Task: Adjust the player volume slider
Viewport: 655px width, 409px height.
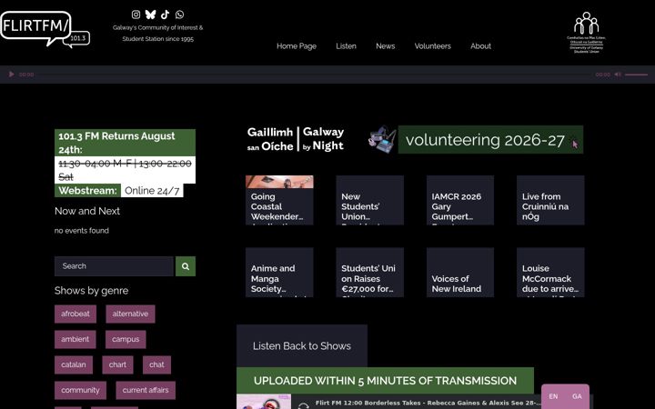Action: pyautogui.click(x=636, y=75)
